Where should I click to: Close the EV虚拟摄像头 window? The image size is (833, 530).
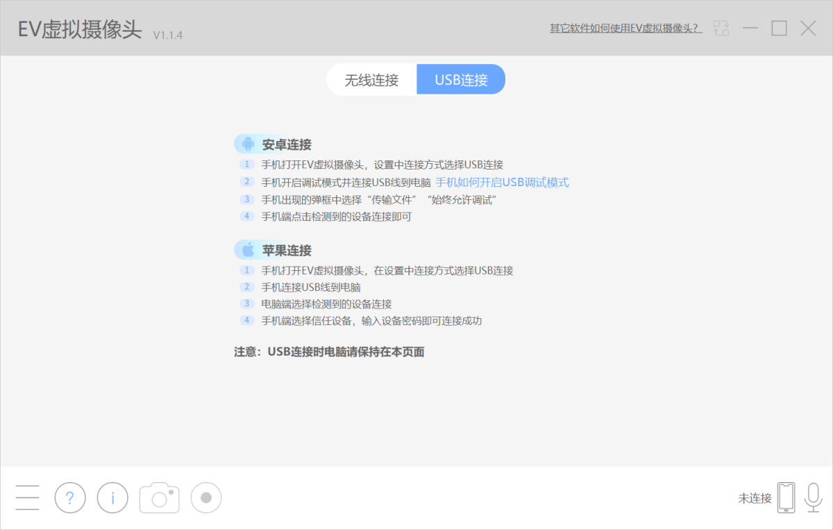tap(808, 28)
